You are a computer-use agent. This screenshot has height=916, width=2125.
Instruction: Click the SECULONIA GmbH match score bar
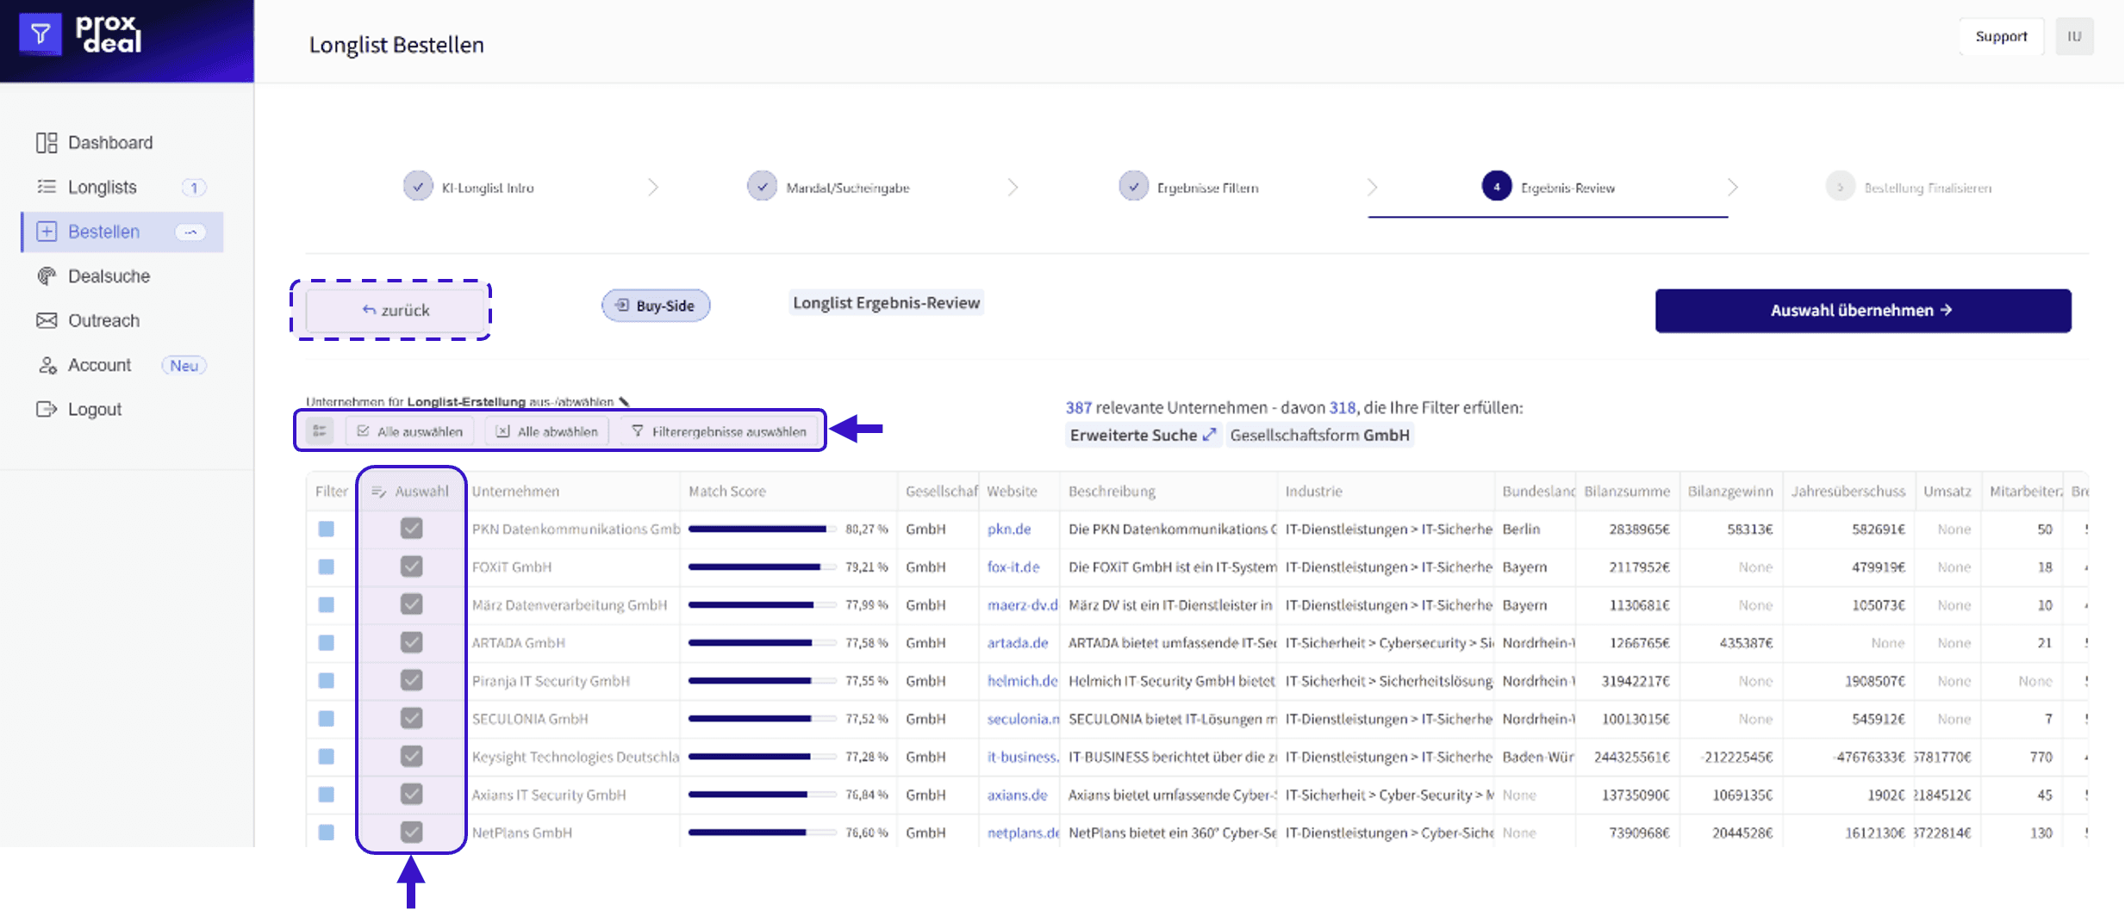(x=762, y=719)
